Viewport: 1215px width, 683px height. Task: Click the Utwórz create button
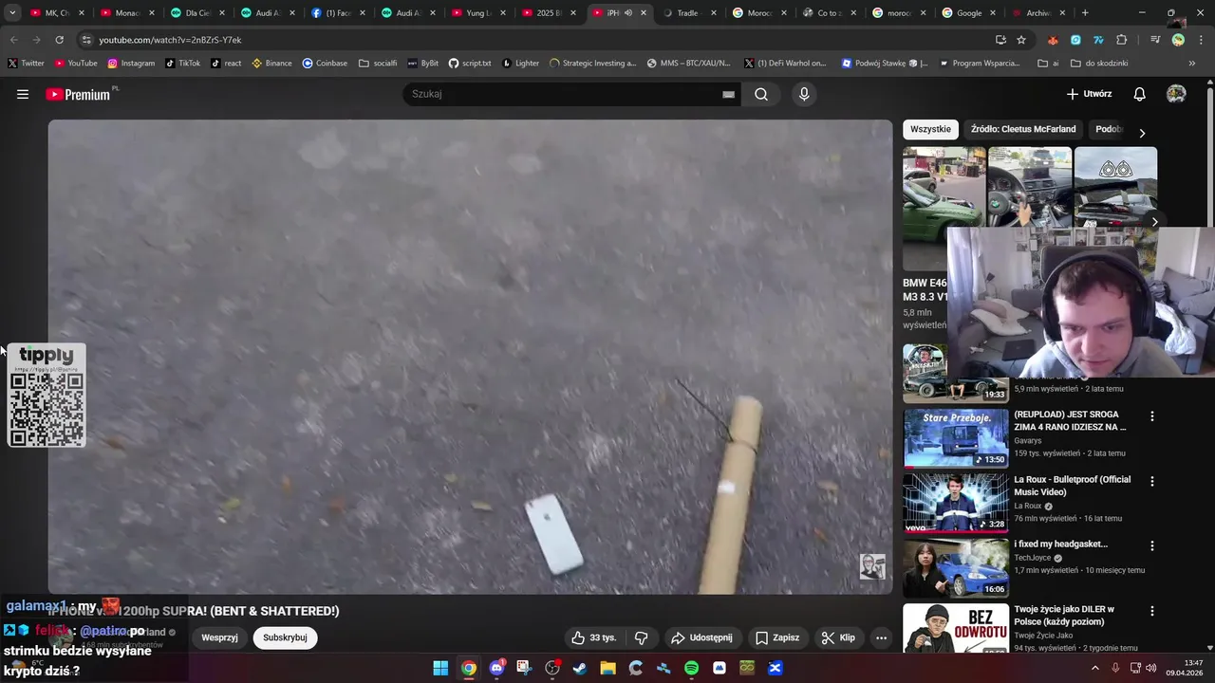pos(1089,94)
